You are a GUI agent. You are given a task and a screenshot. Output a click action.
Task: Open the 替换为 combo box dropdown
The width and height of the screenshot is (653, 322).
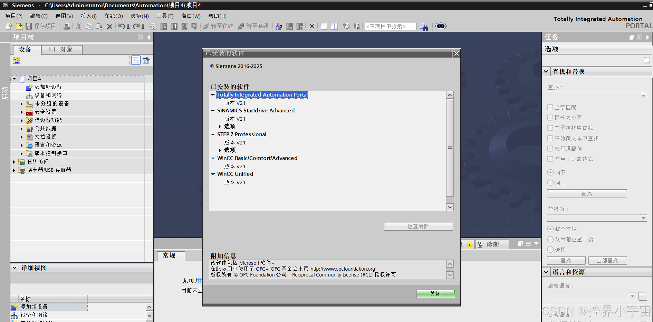pos(643,218)
